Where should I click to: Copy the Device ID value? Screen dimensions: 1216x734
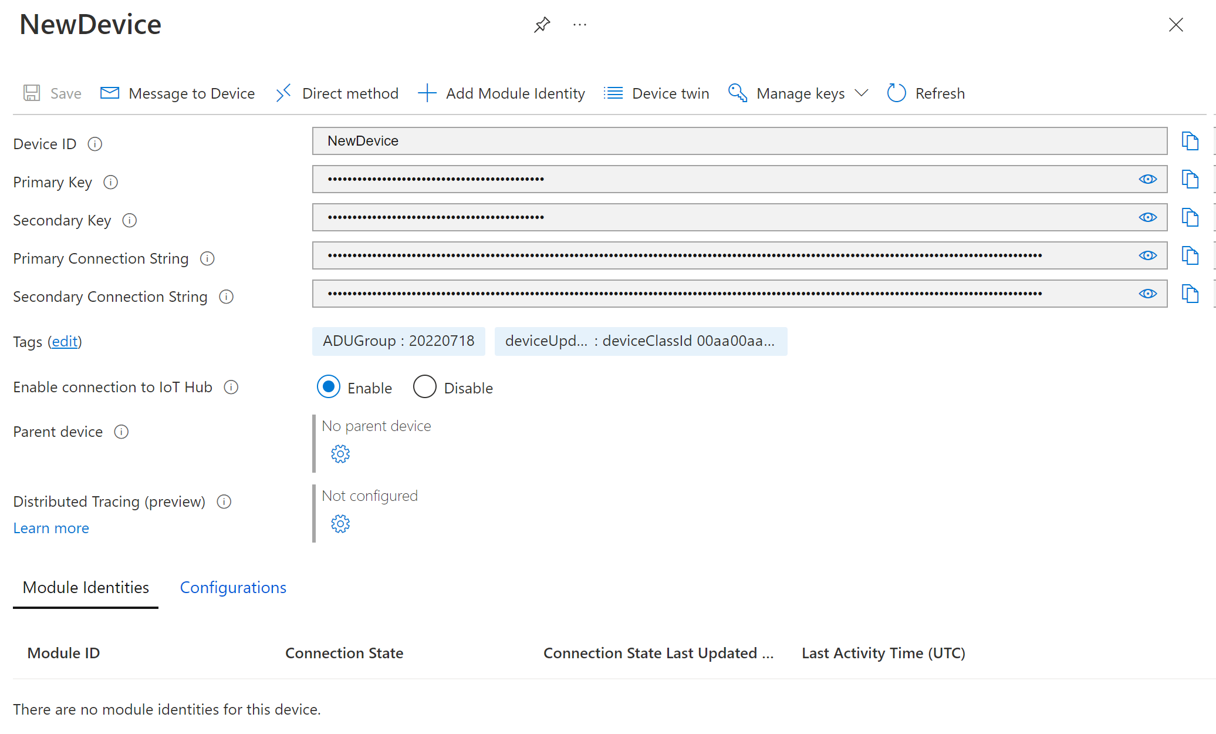(1190, 141)
